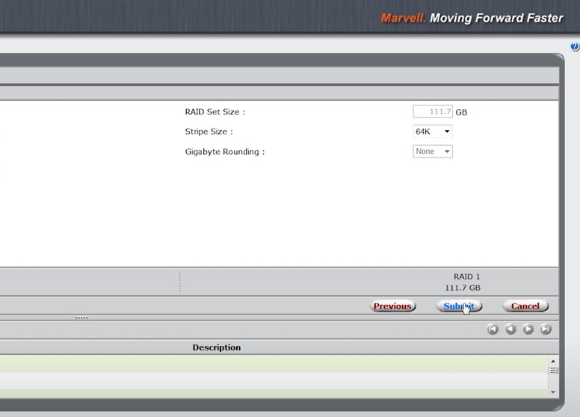
Task: Open the help question mark icon
Action: pos(575,46)
